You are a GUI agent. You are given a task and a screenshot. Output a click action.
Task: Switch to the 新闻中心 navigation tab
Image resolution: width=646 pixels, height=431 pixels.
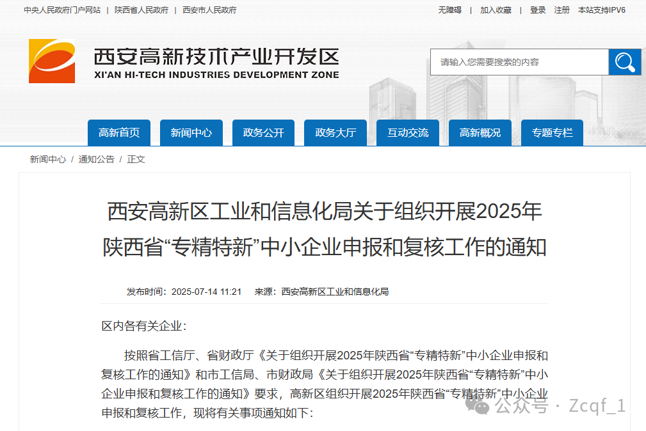coord(191,132)
